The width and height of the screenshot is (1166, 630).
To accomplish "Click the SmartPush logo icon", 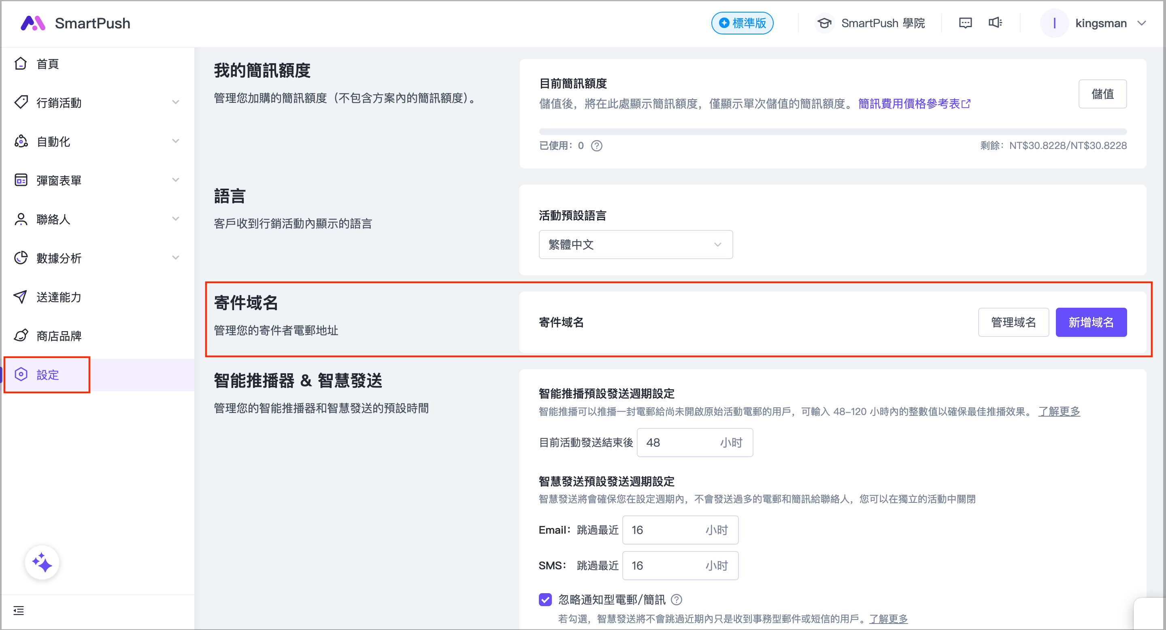I will point(32,23).
